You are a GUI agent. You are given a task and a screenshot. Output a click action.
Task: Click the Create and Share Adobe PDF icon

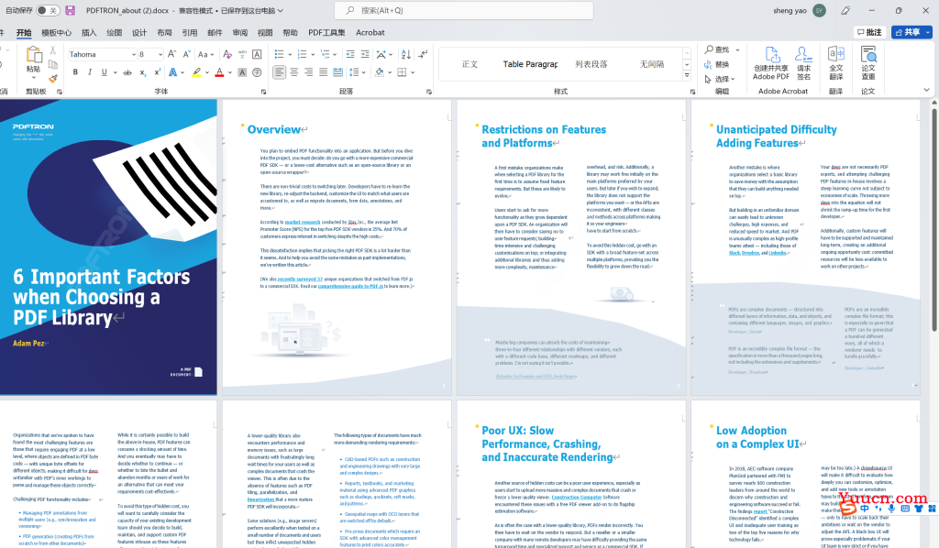[x=771, y=63]
